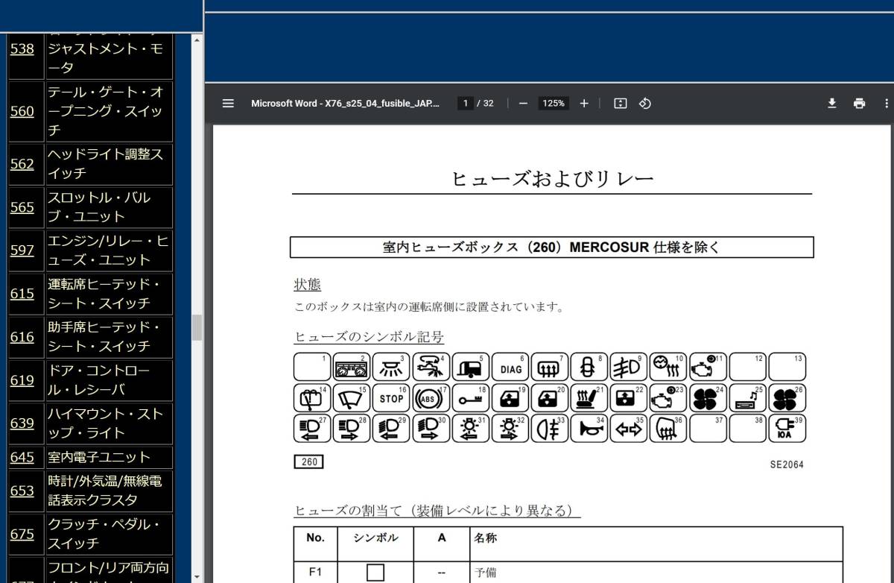Click the fan fuse symbol number 24

[708, 398]
